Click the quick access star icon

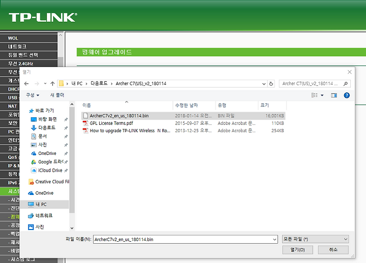click(31, 111)
